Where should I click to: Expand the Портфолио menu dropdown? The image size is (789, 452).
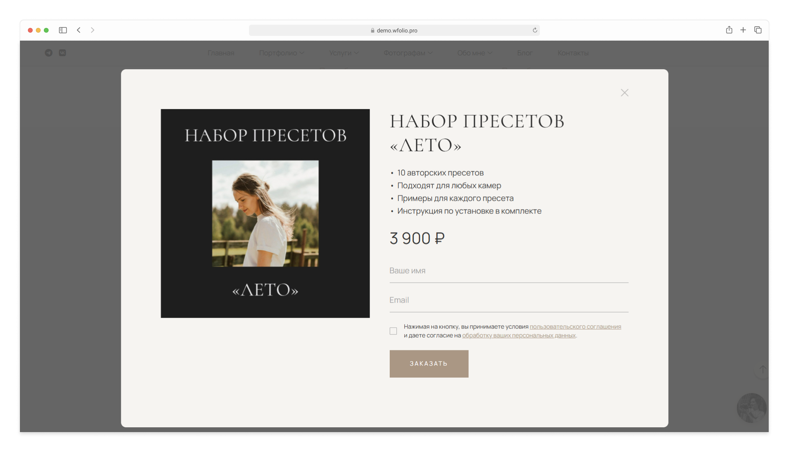point(281,53)
